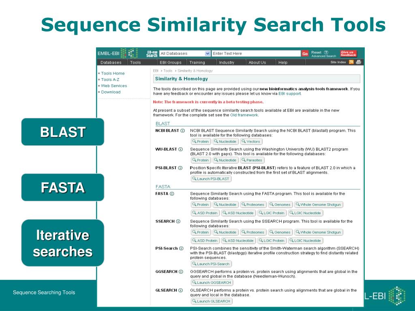Click Launch GLSEARCH button

point(211,301)
